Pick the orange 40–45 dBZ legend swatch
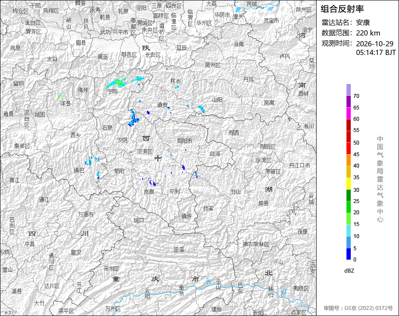Screen dimensions: 399x316 click(x=349, y=160)
